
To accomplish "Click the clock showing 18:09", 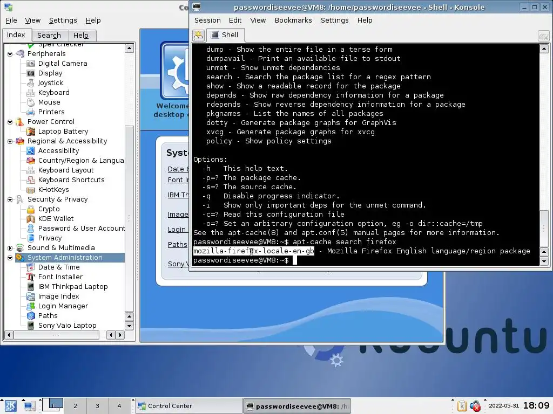I will tap(536, 405).
